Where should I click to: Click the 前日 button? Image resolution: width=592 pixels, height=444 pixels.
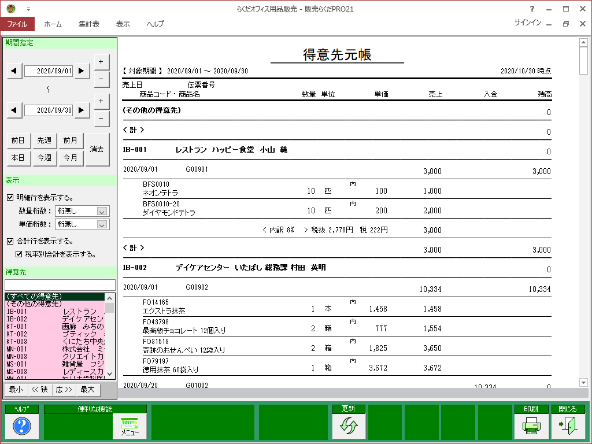(x=18, y=140)
